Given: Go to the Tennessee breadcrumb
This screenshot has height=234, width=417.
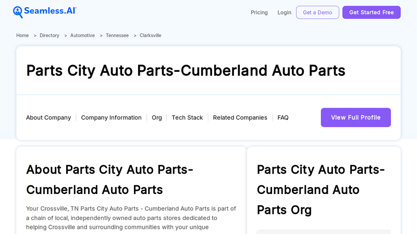Looking at the screenshot, I should point(117,35).
